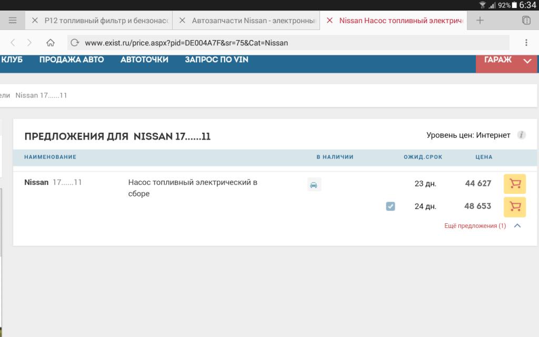539x337 pixels.
Task: Click the 23 дн. delivery time
Action: 425,184
